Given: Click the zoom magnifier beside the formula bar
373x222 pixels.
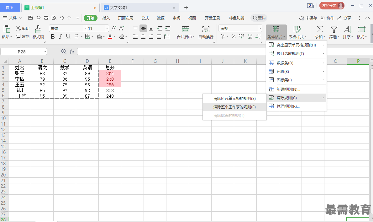Looking at the screenshot, I should pyautogui.click(x=64, y=51).
